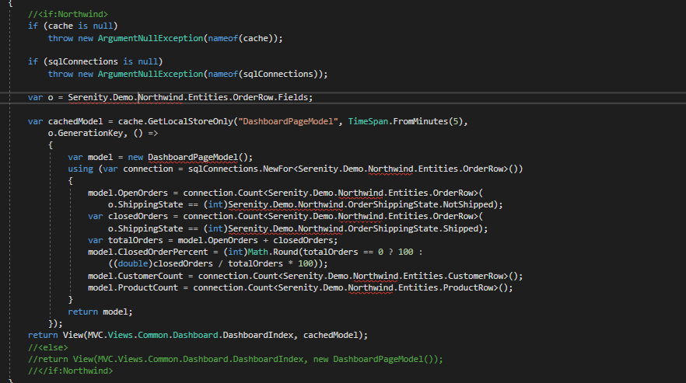This screenshot has height=383, width=686.
Task: Click 'DashboardIndex, cachedModel' in the active return View
Action: coord(292,336)
